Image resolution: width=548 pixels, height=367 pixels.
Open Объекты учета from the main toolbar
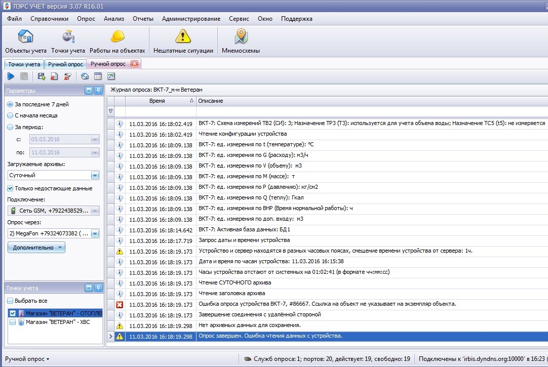(25, 42)
